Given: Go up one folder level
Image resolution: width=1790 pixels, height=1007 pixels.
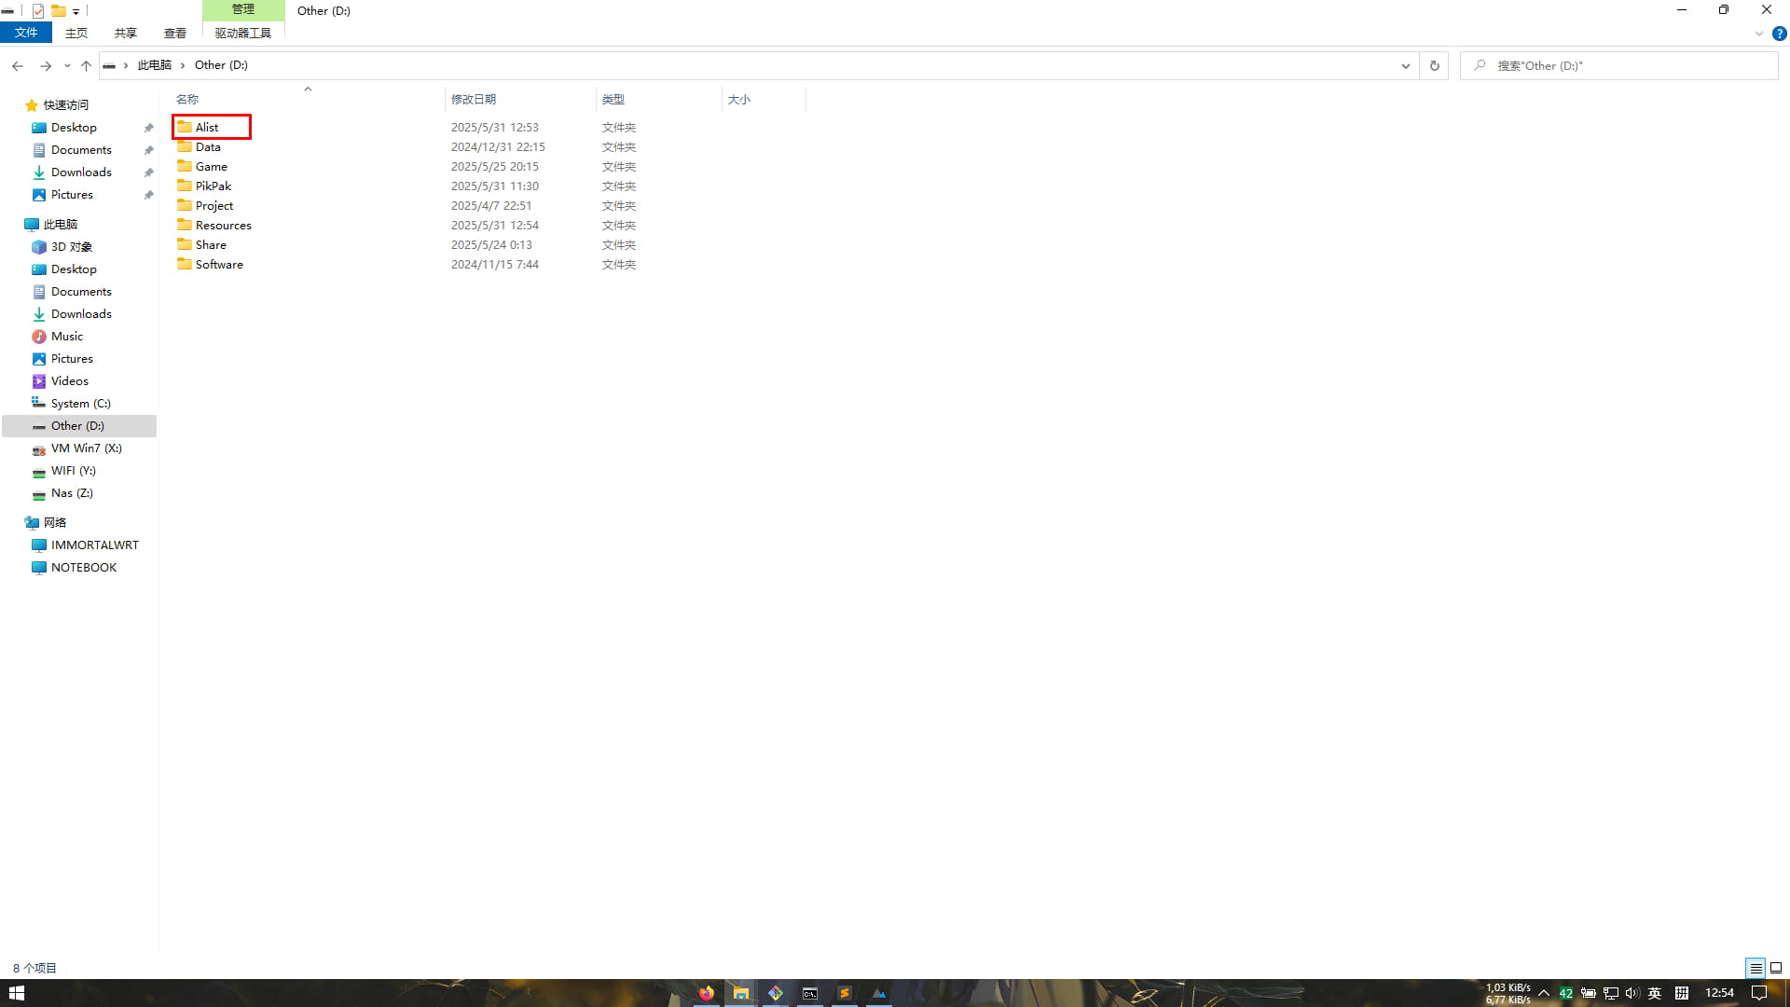Looking at the screenshot, I should (86, 66).
